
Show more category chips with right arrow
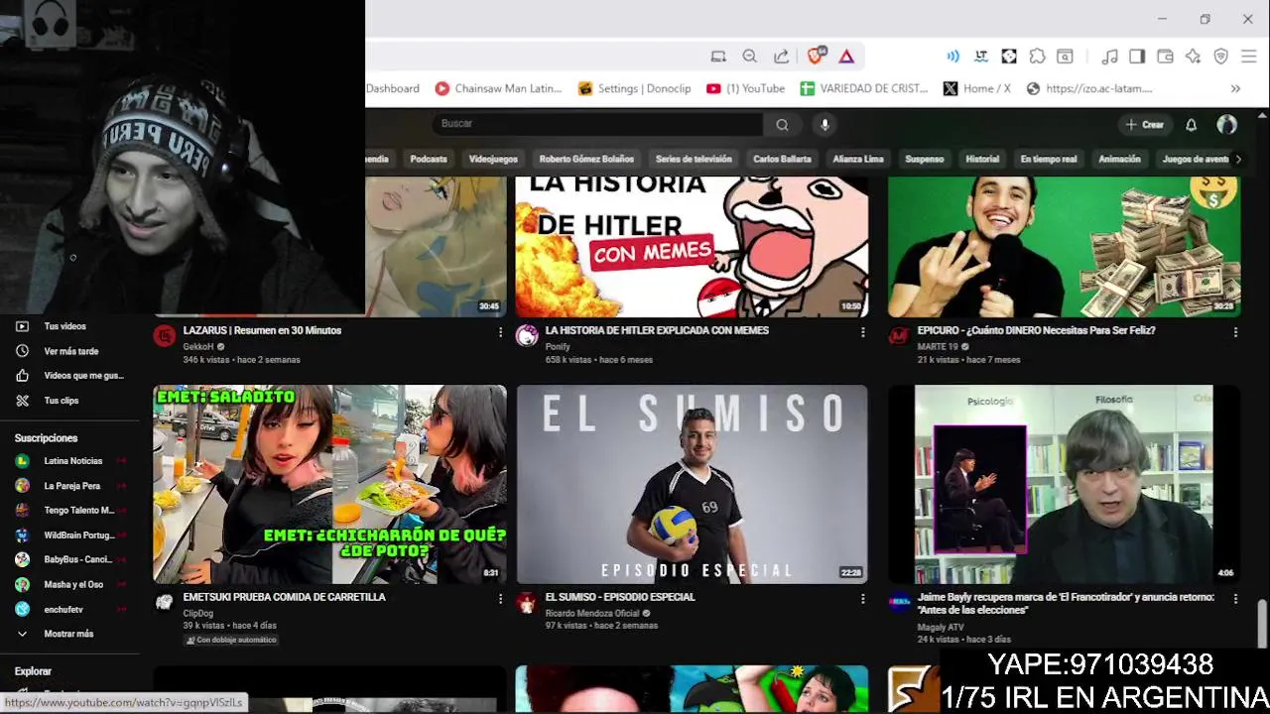click(1237, 159)
